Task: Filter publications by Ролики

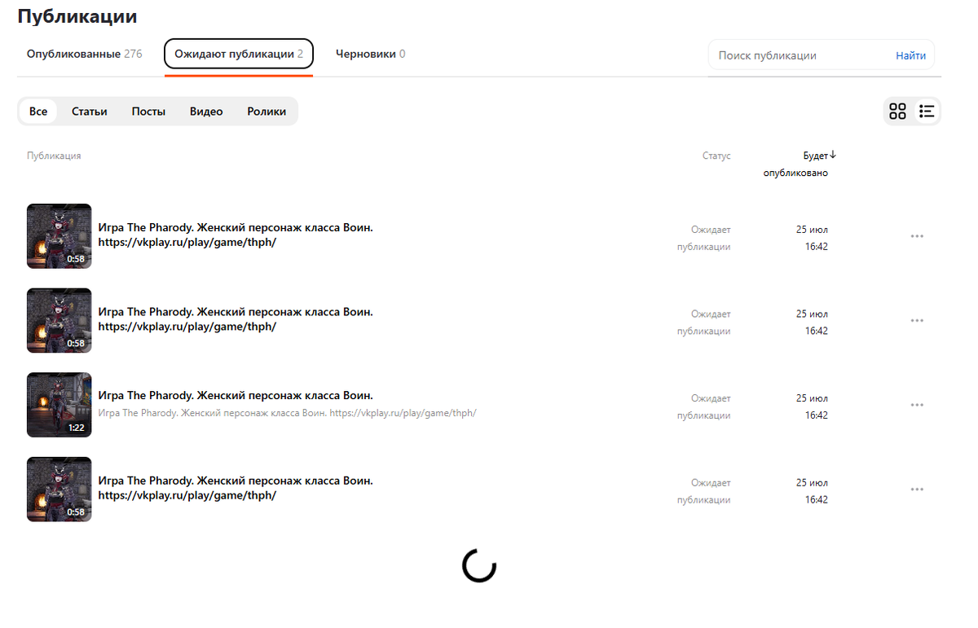Action: 267,112
